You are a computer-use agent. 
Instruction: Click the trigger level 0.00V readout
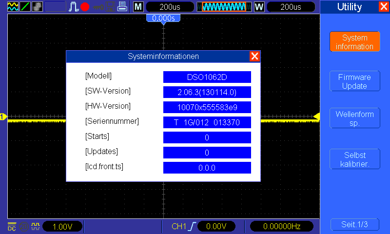click(216, 226)
